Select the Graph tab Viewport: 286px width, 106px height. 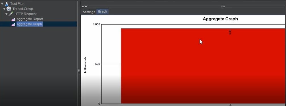tap(103, 12)
